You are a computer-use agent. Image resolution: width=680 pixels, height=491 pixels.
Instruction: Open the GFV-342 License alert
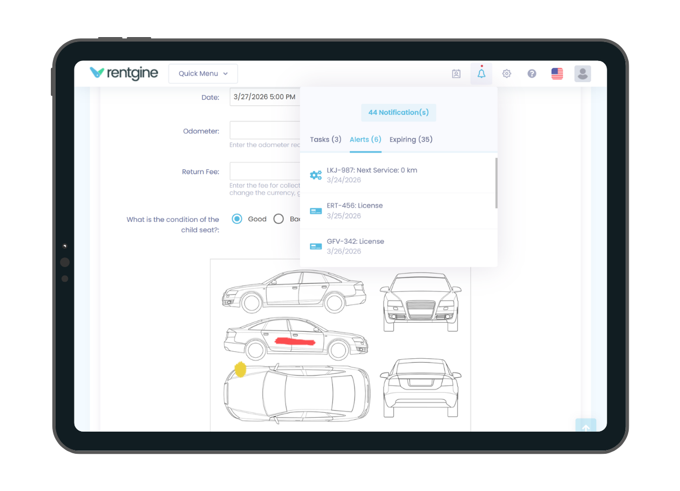tap(355, 246)
